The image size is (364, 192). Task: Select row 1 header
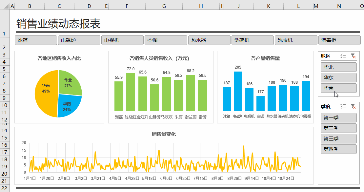[x=5, y=23]
